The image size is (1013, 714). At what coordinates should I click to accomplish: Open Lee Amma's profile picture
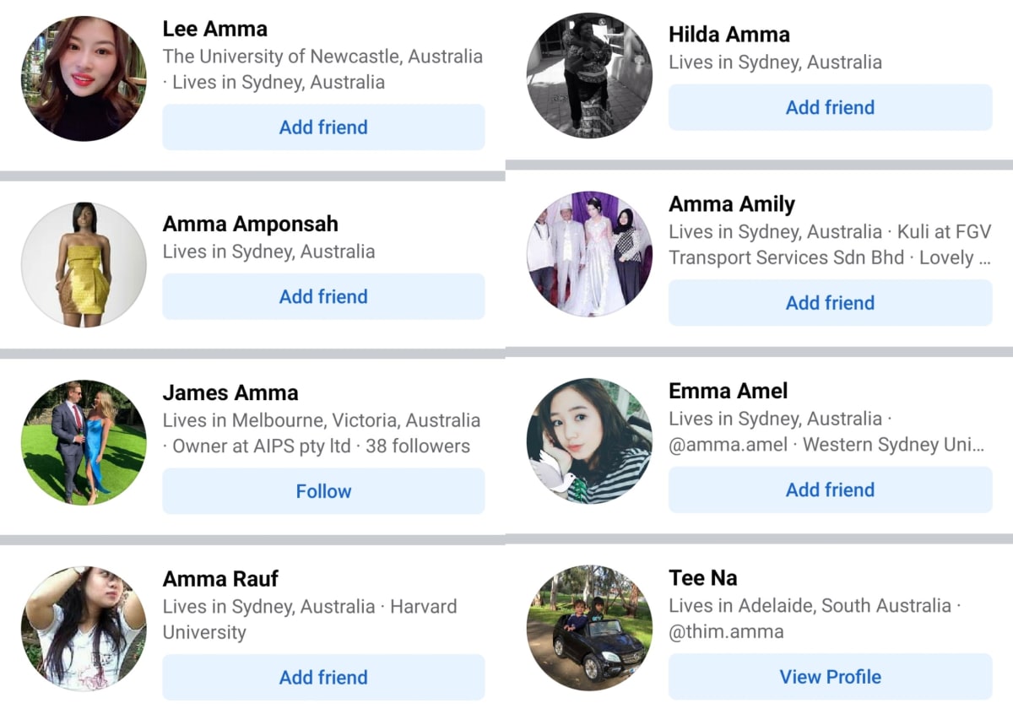(x=84, y=78)
